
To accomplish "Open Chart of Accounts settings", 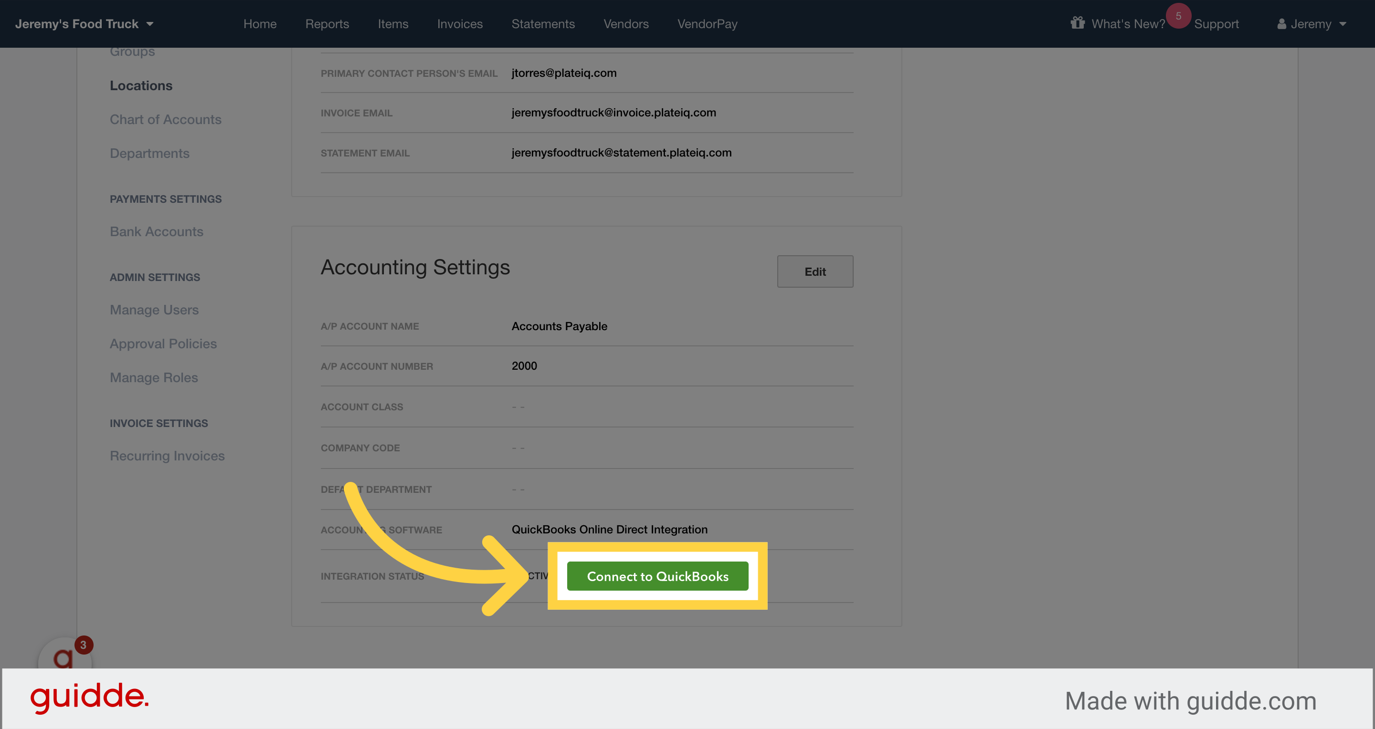I will pos(166,119).
